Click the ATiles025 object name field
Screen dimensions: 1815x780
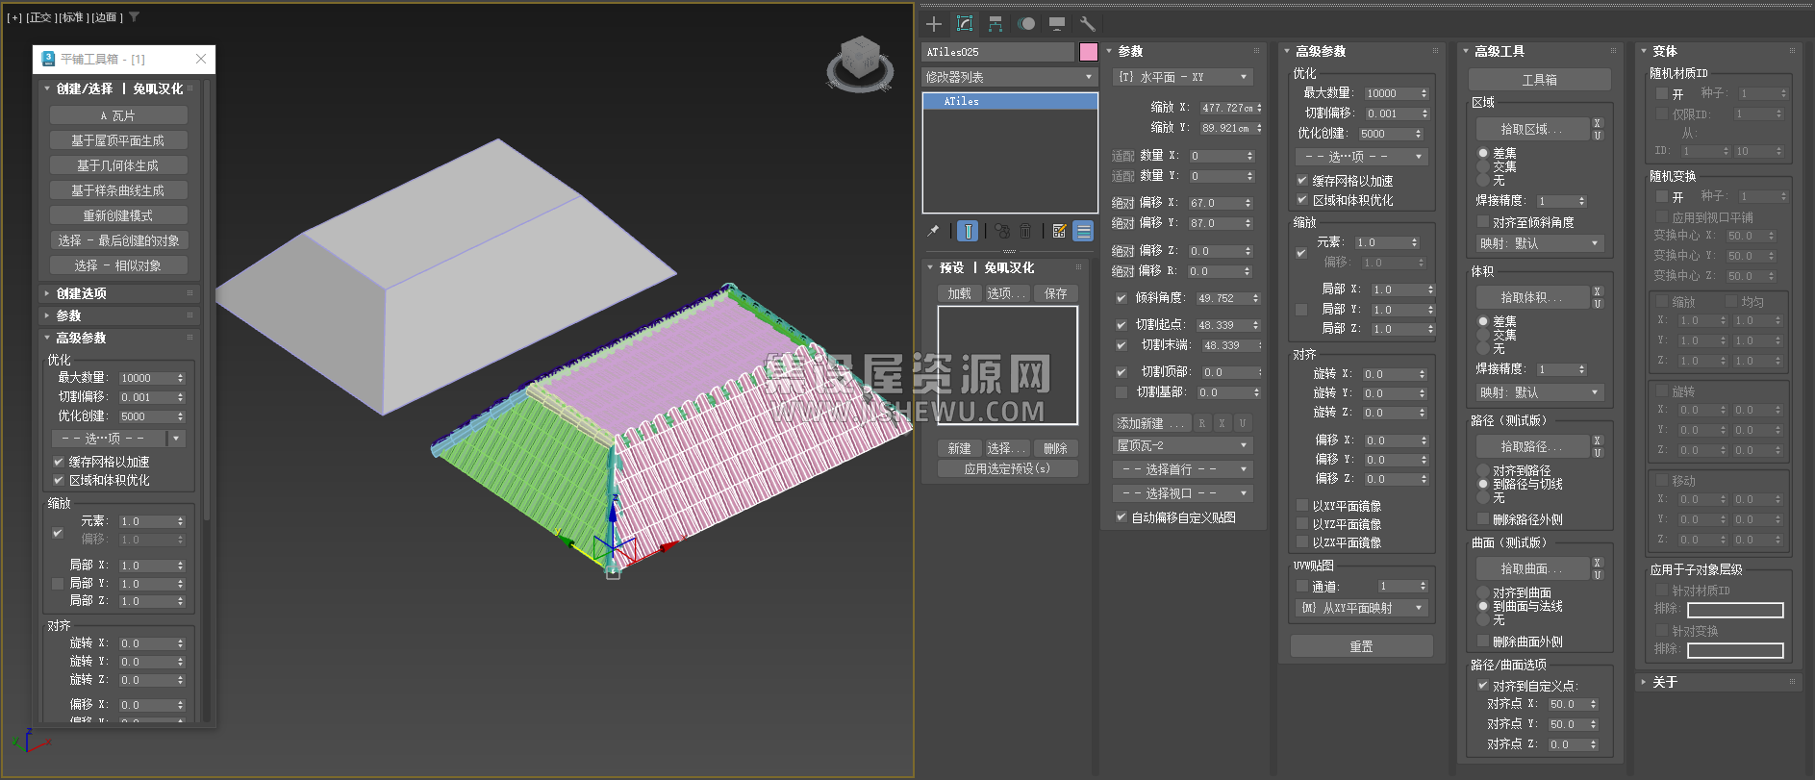998,52
